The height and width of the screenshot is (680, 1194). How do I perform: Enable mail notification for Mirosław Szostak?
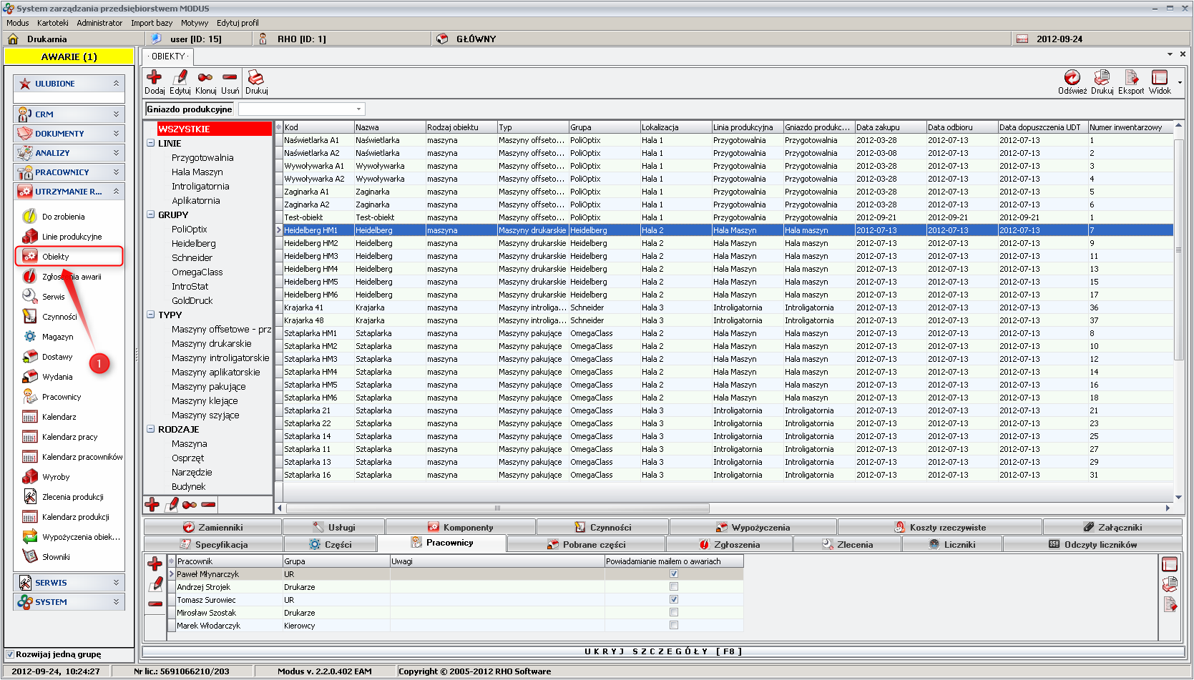click(x=673, y=613)
